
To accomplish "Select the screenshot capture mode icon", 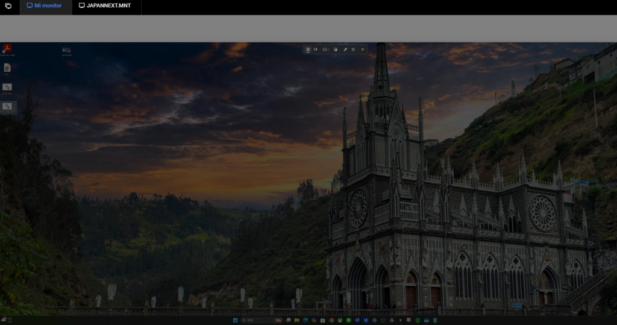I will click(308, 49).
